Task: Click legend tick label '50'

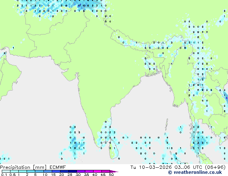Action: [x=111, y=175]
